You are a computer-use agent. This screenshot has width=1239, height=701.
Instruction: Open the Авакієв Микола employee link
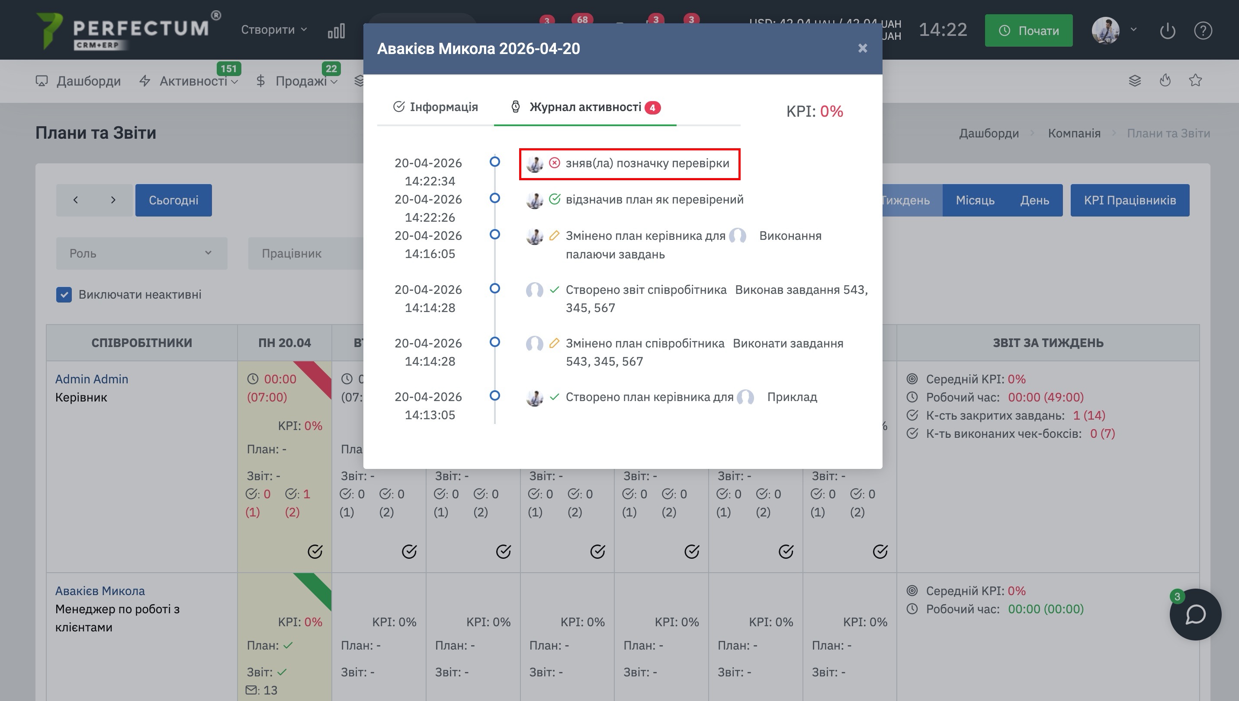pos(100,591)
